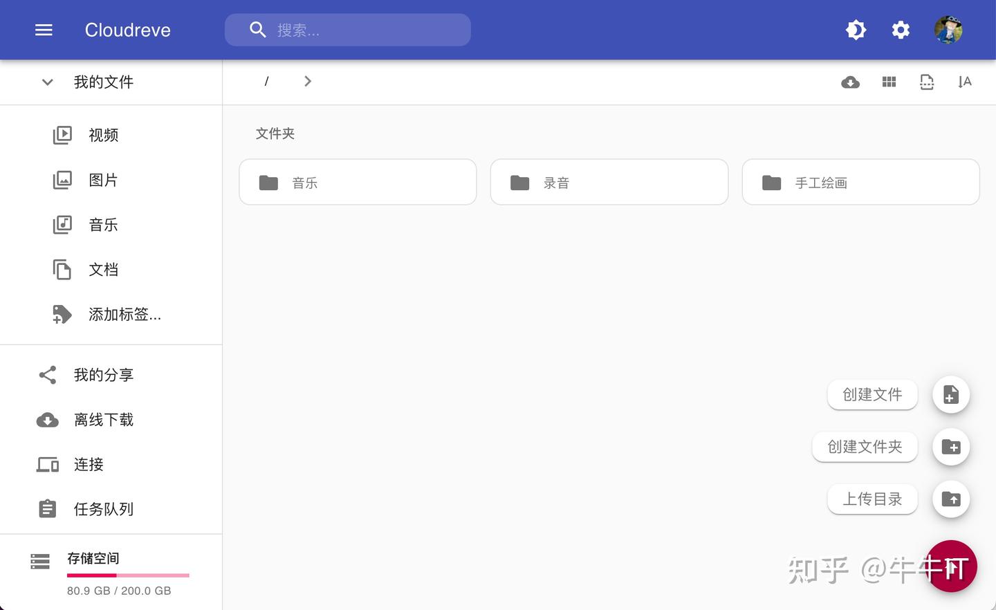The height and width of the screenshot is (610, 996).
Task: Check the storage usage progress bar
Action: pyautogui.click(x=128, y=575)
